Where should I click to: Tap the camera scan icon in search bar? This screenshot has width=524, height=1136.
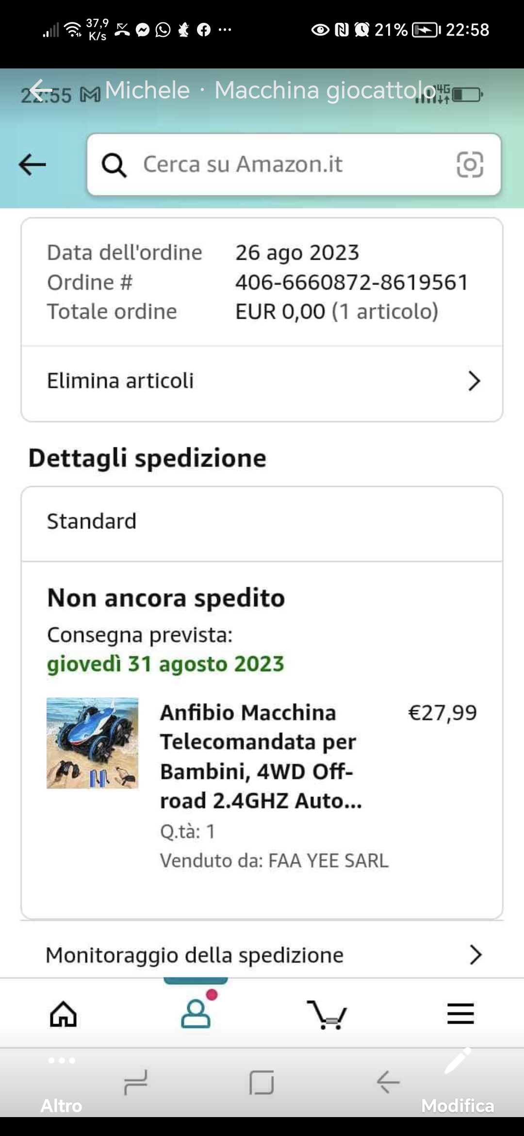[470, 165]
